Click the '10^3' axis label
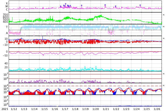The image size is (166, 111). [6, 89]
